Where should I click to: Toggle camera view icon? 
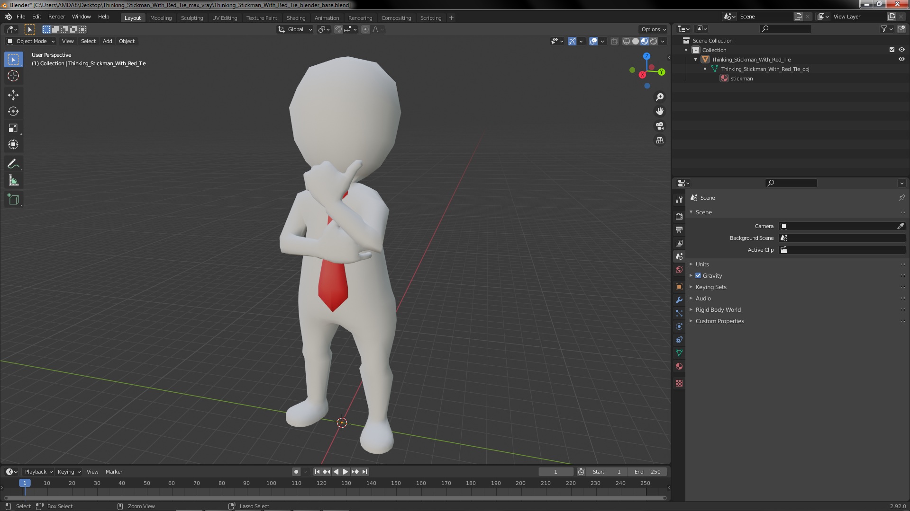tap(659, 126)
